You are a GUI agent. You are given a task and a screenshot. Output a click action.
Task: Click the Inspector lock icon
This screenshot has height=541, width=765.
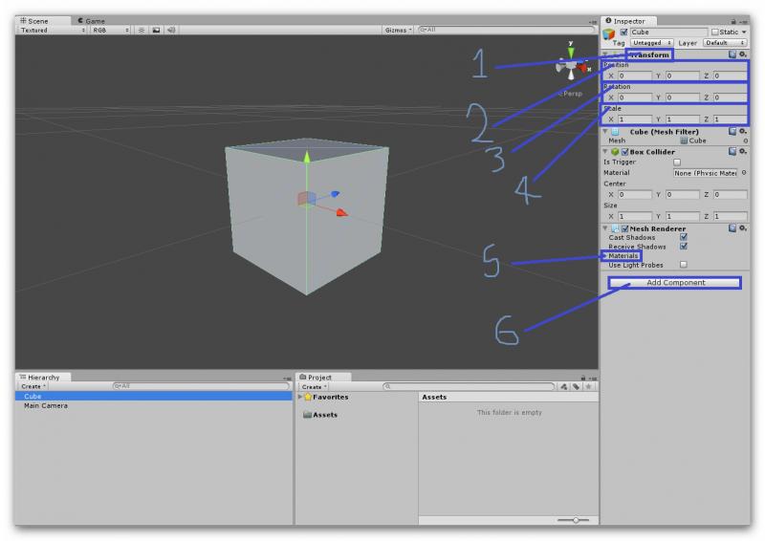[732, 21]
